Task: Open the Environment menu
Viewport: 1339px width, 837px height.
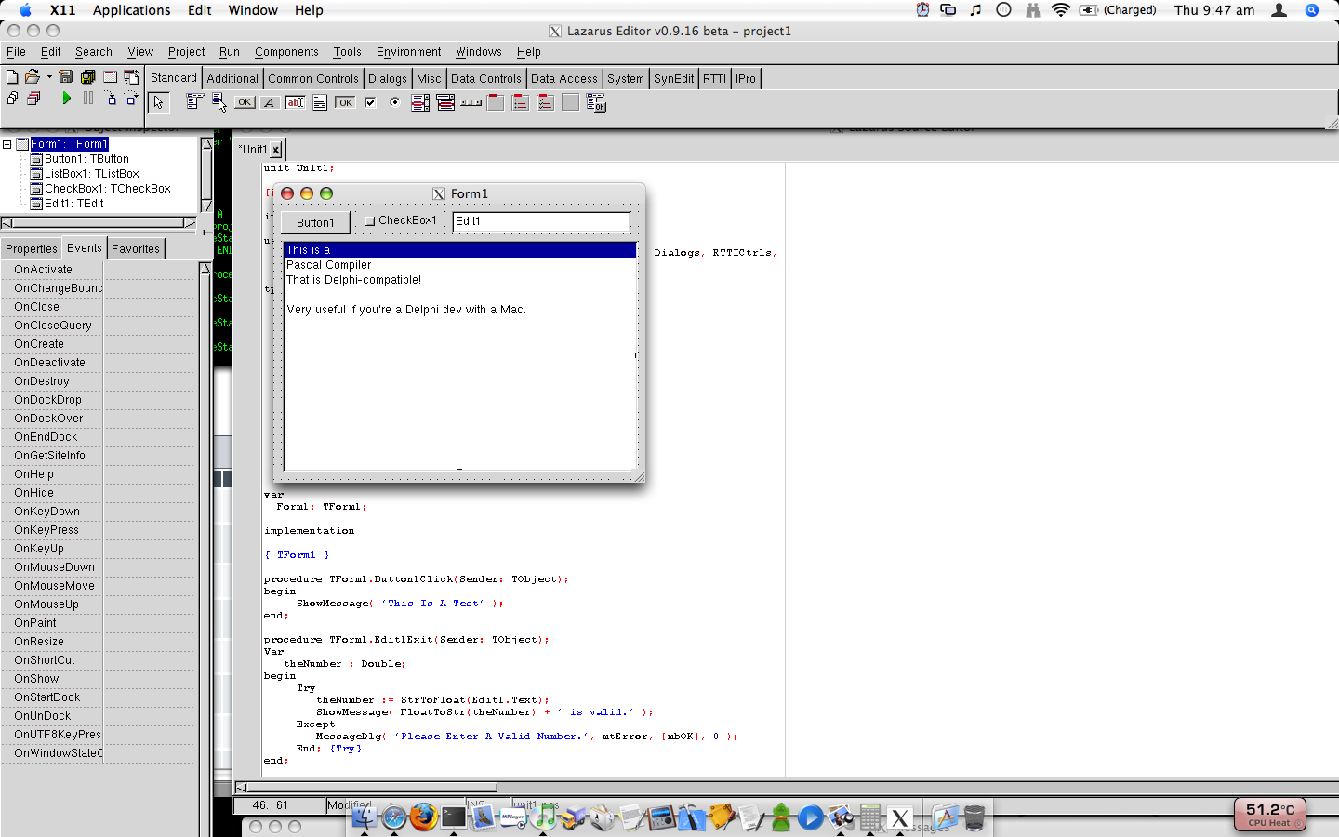Action: tap(409, 52)
